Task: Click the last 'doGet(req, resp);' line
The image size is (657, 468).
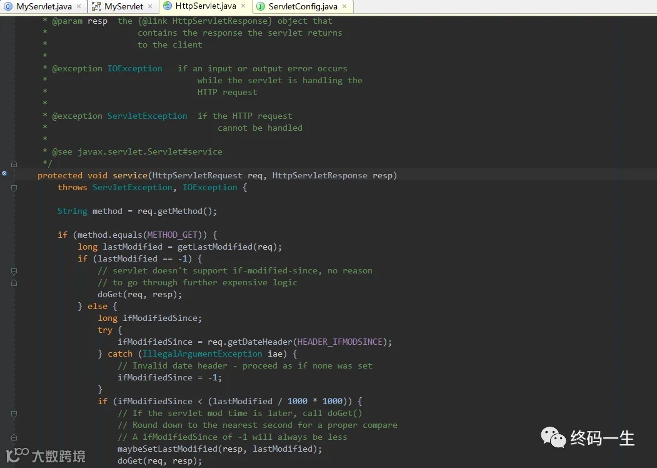Action: click(x=159, y=460)
